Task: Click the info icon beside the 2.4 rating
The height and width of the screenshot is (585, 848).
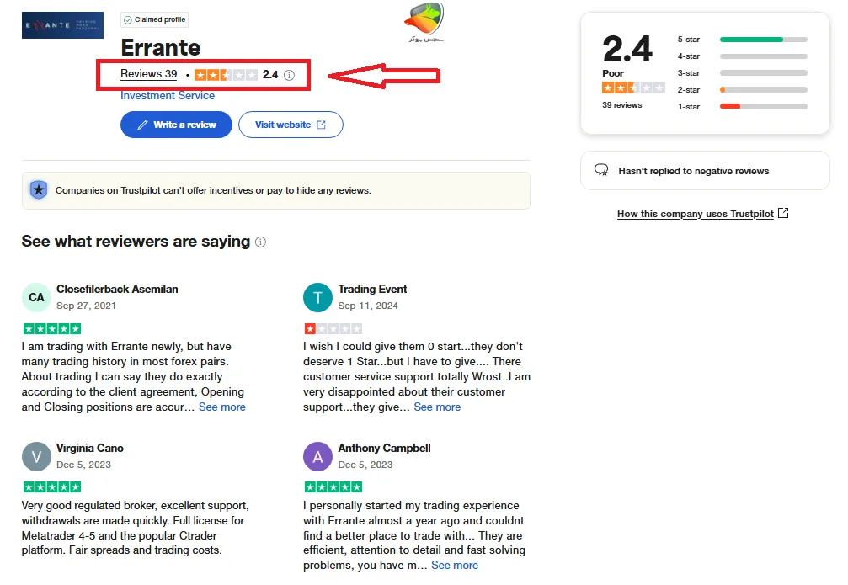Action: [x=289, y=75]
